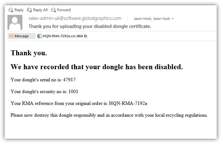
Task: Click the "We have recorded" heading line
Action: (x=96, y=67)
